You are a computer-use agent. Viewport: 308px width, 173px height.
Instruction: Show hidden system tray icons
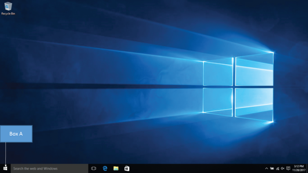coord(266,169)
